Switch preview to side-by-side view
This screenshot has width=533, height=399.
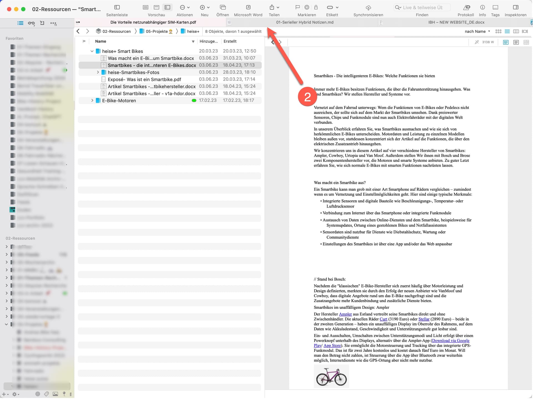tap(526, 42)
